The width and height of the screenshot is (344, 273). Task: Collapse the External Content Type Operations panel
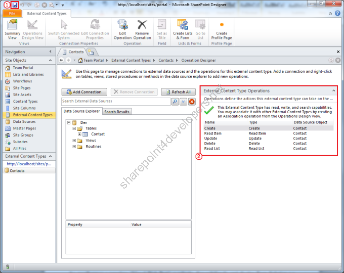pyautogui.click(x=333, y=90)
